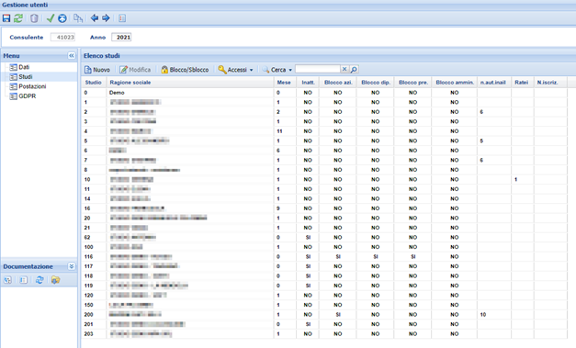Click the Inatt. SI cell in studio 62 row
Viewport: 576px width, 348px height.
click(x=308, y=237)
